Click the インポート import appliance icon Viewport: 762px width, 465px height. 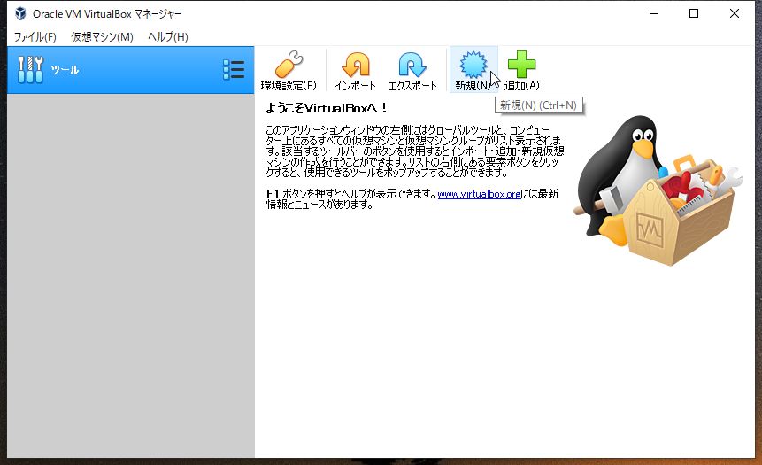coord(355,71)
